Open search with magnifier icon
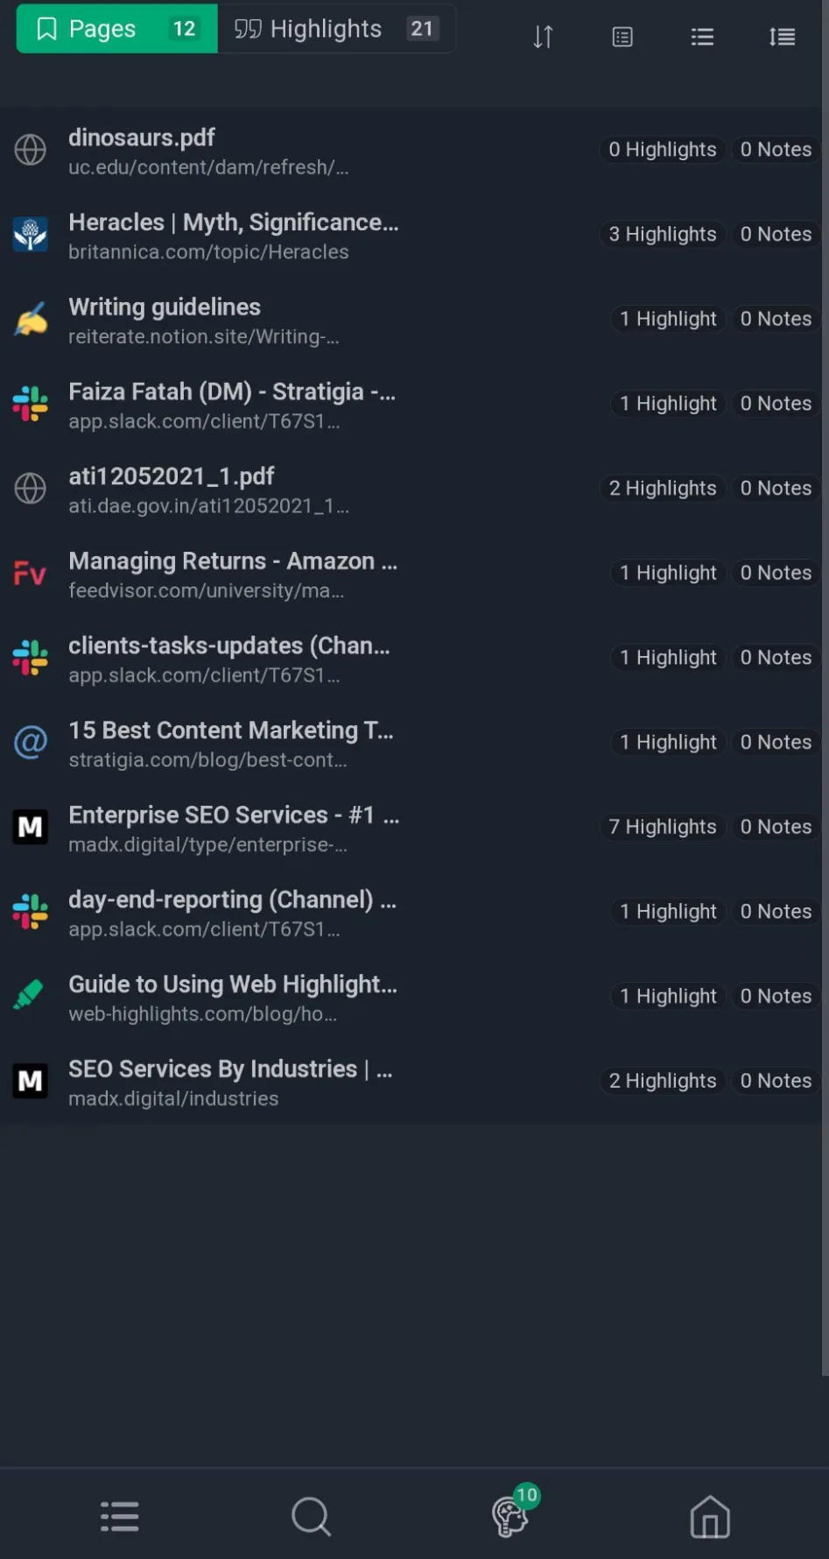The height and width of the screenshot is (1559, 829). click(312, 1517)
